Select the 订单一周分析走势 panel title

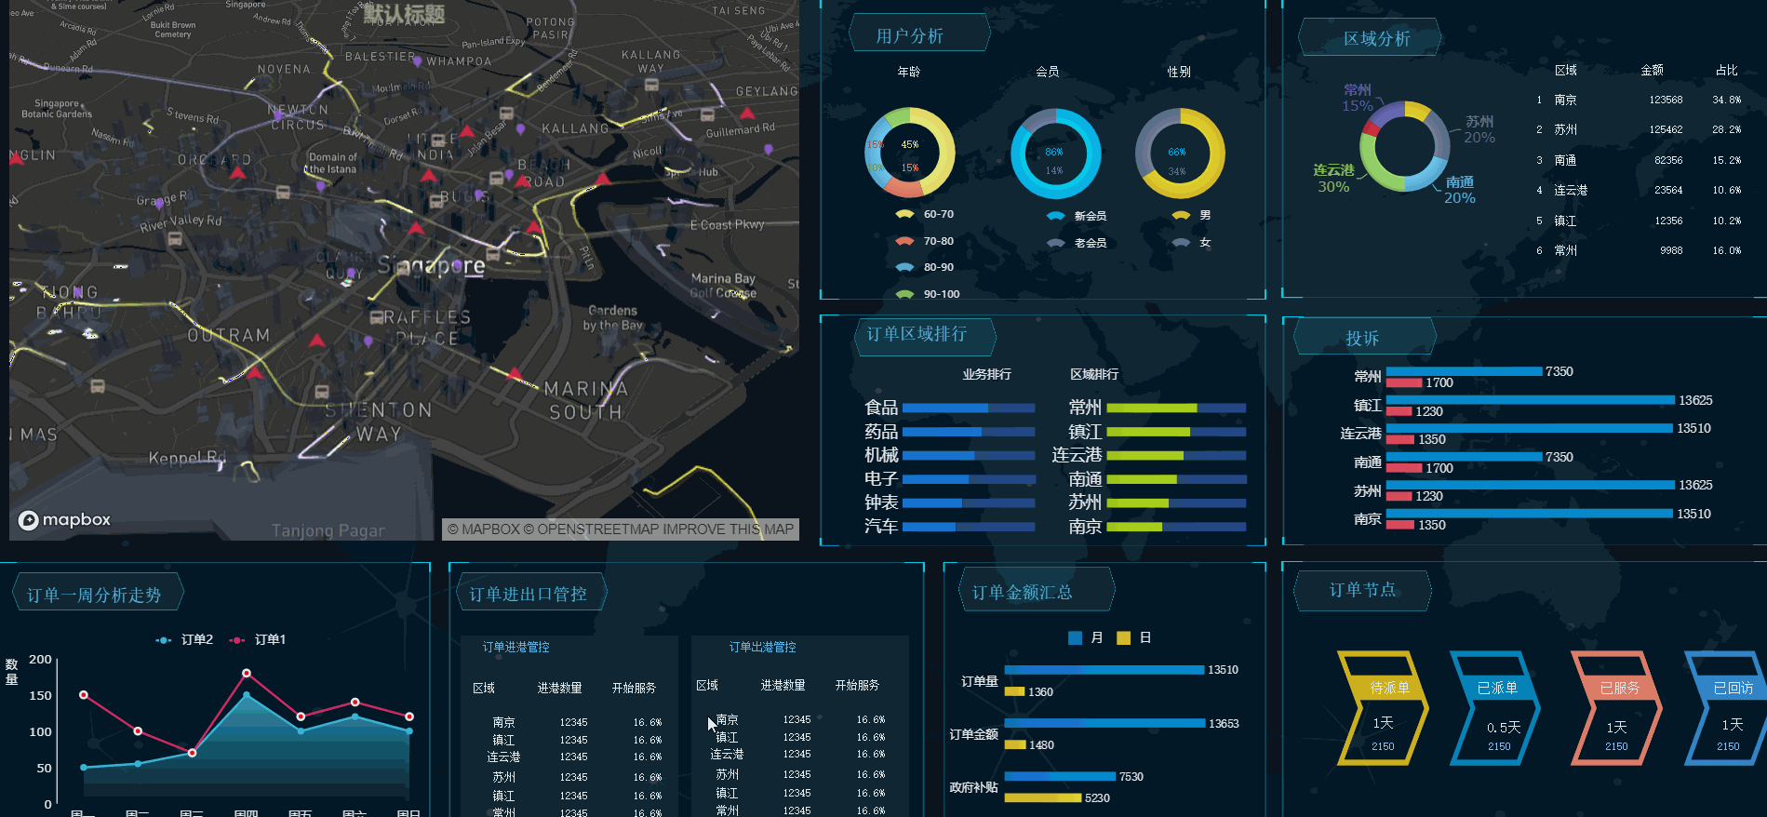94,596
